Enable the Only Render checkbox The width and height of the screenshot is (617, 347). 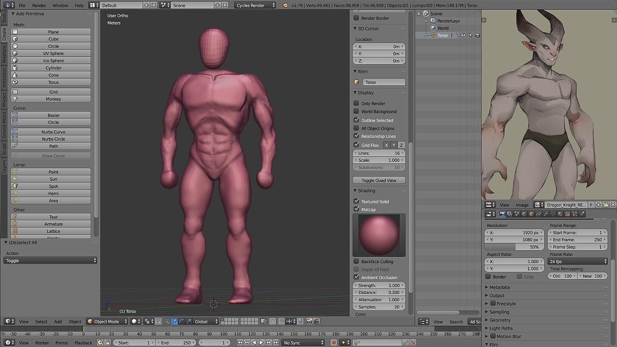click(356, 103)
